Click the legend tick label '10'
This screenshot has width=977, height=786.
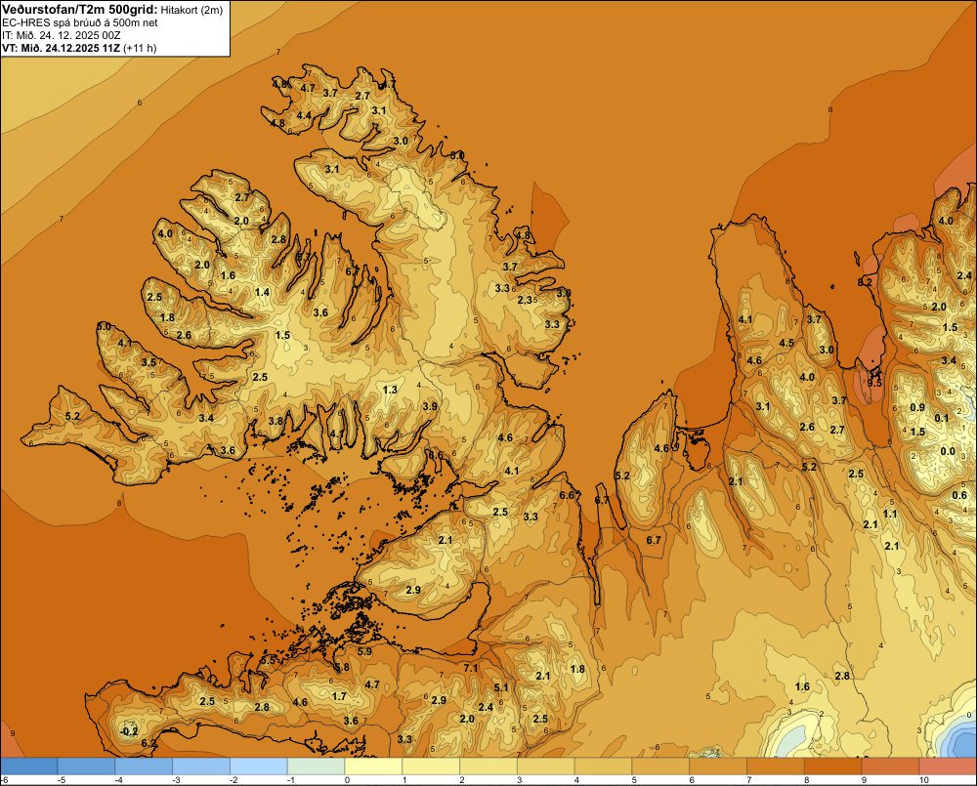pos(924,780)
